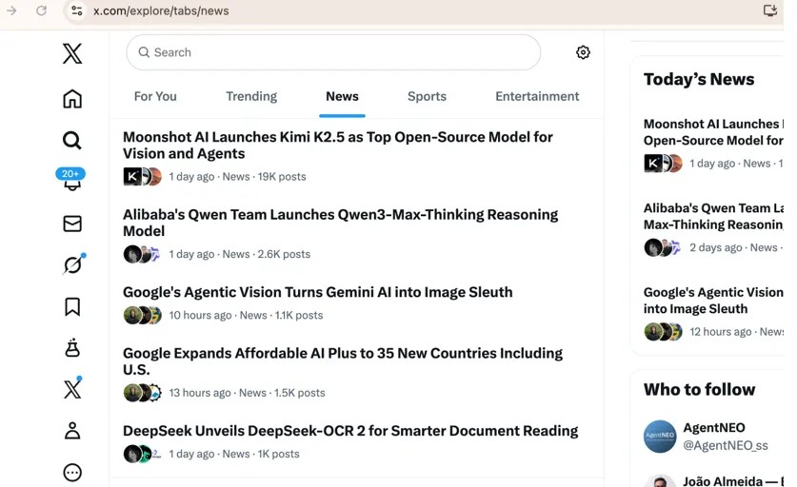This screenshot has width=797, height=487.
Task: Open Bookmarks in the sidebar
Action: point(72,306)
